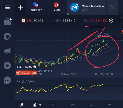Add a new asset with plus icon

point(20,7)
